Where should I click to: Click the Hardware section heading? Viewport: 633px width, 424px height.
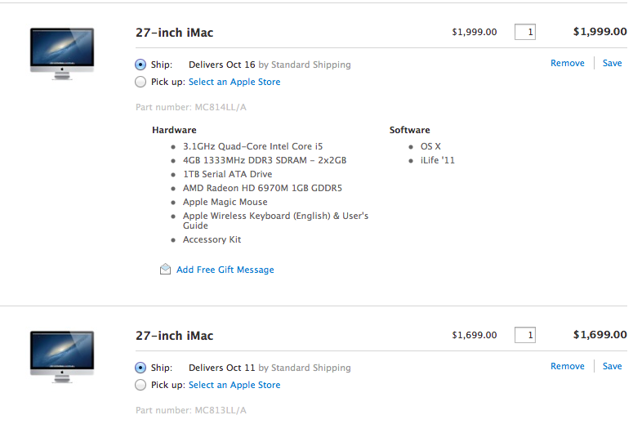(x=174, y=130)
